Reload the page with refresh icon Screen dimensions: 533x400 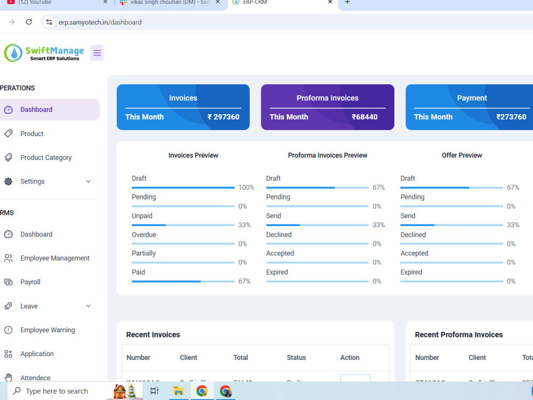[29, 22]
